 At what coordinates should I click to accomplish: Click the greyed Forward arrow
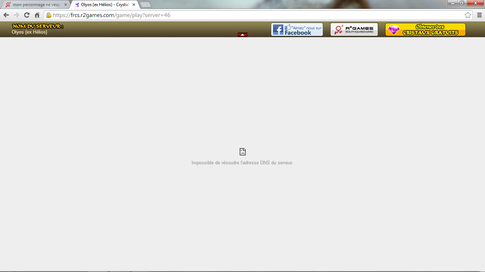[x=16, y=15]
